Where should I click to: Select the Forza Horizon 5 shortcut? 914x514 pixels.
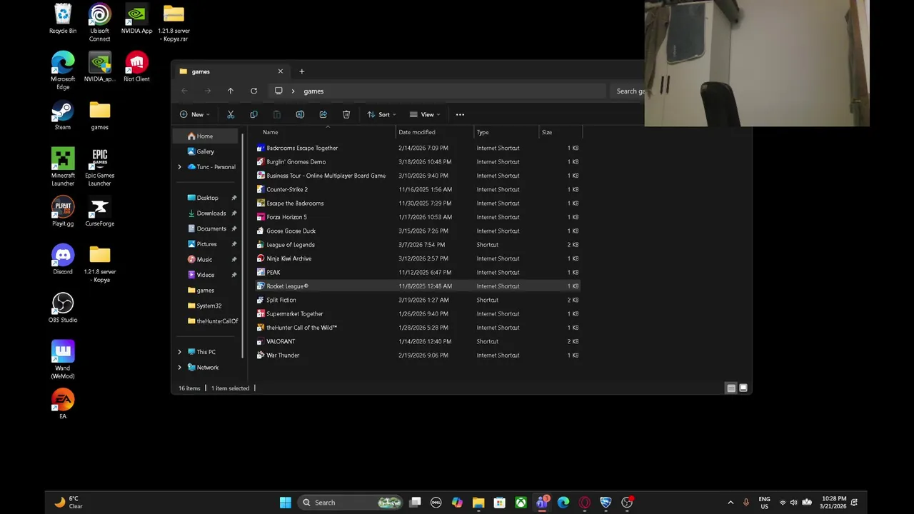pyautogui.click(x=418, y=217)
